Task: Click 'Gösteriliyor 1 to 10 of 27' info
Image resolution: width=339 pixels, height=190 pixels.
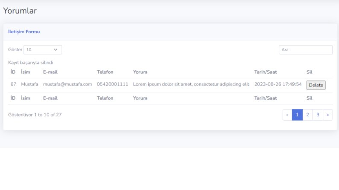Action: click(35, 115)
